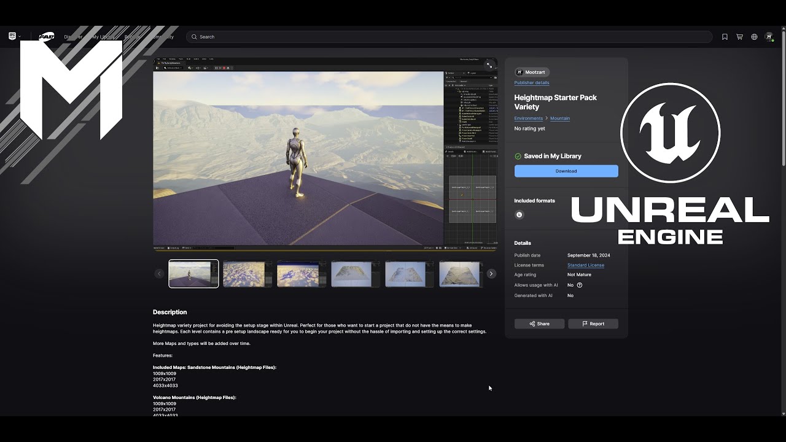The image size is (786, 442).
Task: Click the Epic Games logo
Action: [x=12, y=36]
